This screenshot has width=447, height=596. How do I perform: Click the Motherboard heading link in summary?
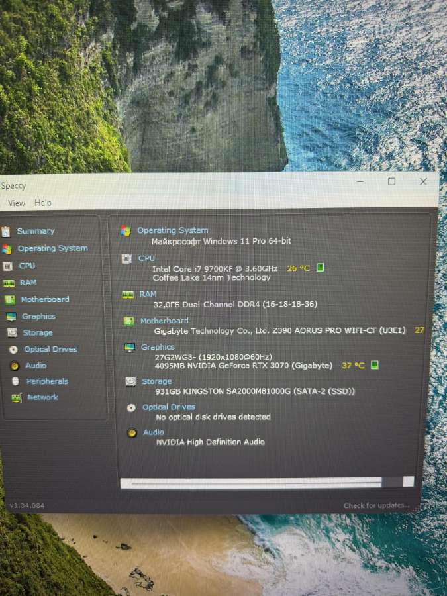(164, 321)
